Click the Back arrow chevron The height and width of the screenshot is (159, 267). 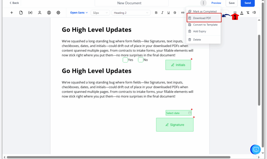(10, 3)
